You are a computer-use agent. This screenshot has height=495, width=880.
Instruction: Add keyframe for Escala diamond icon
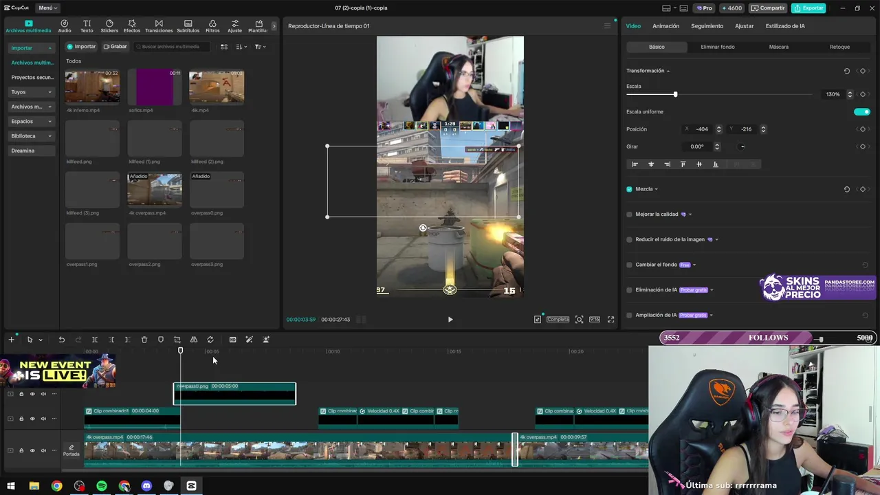click(863, 94)
